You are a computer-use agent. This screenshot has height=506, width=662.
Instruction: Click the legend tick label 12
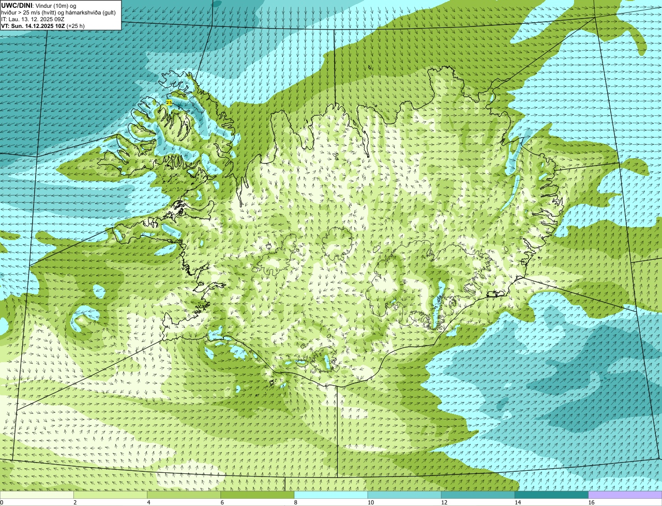[444, 502]
